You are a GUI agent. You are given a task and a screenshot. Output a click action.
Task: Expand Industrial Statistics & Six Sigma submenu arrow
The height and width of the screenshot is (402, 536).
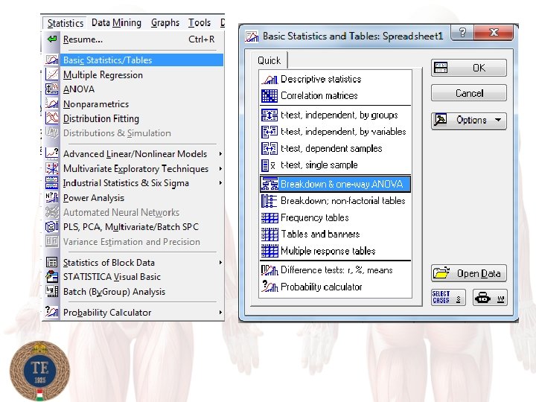click(220, 183)
